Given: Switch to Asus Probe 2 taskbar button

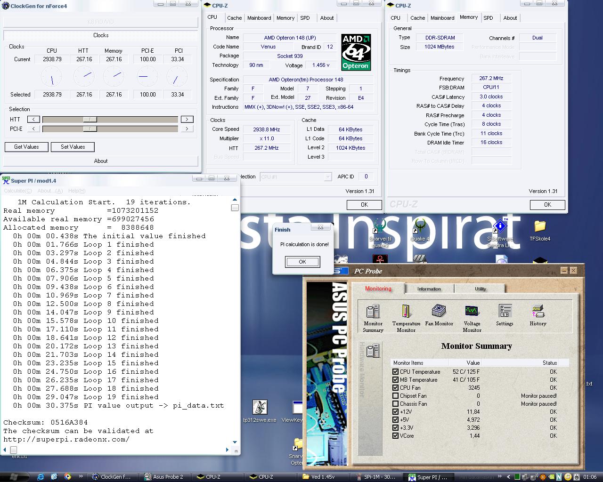Looking at the screenshot, I should coord(167,476).
